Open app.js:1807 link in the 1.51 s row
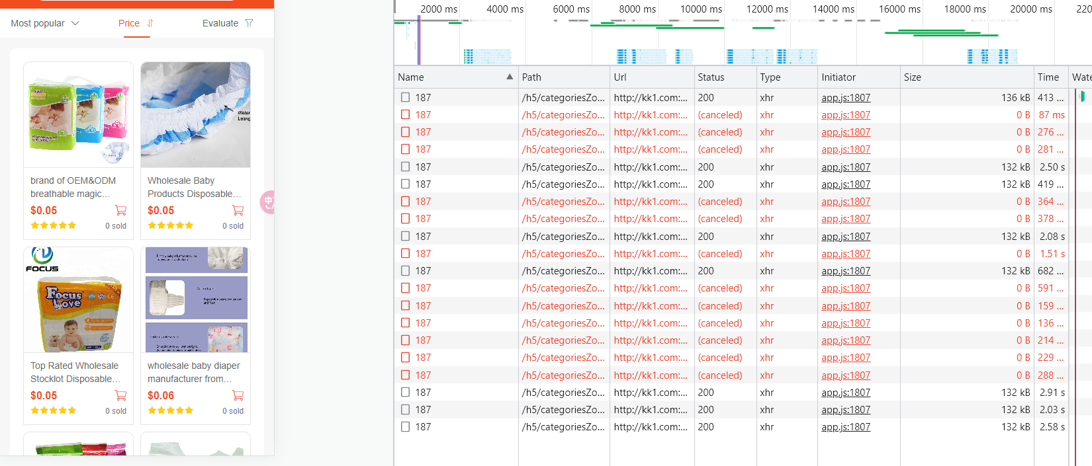The width and height of the screenshot is (1092, 466). tap(846, 254)
